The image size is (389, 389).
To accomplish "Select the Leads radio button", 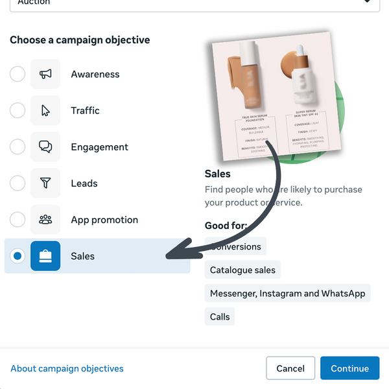I will point(18,183).
